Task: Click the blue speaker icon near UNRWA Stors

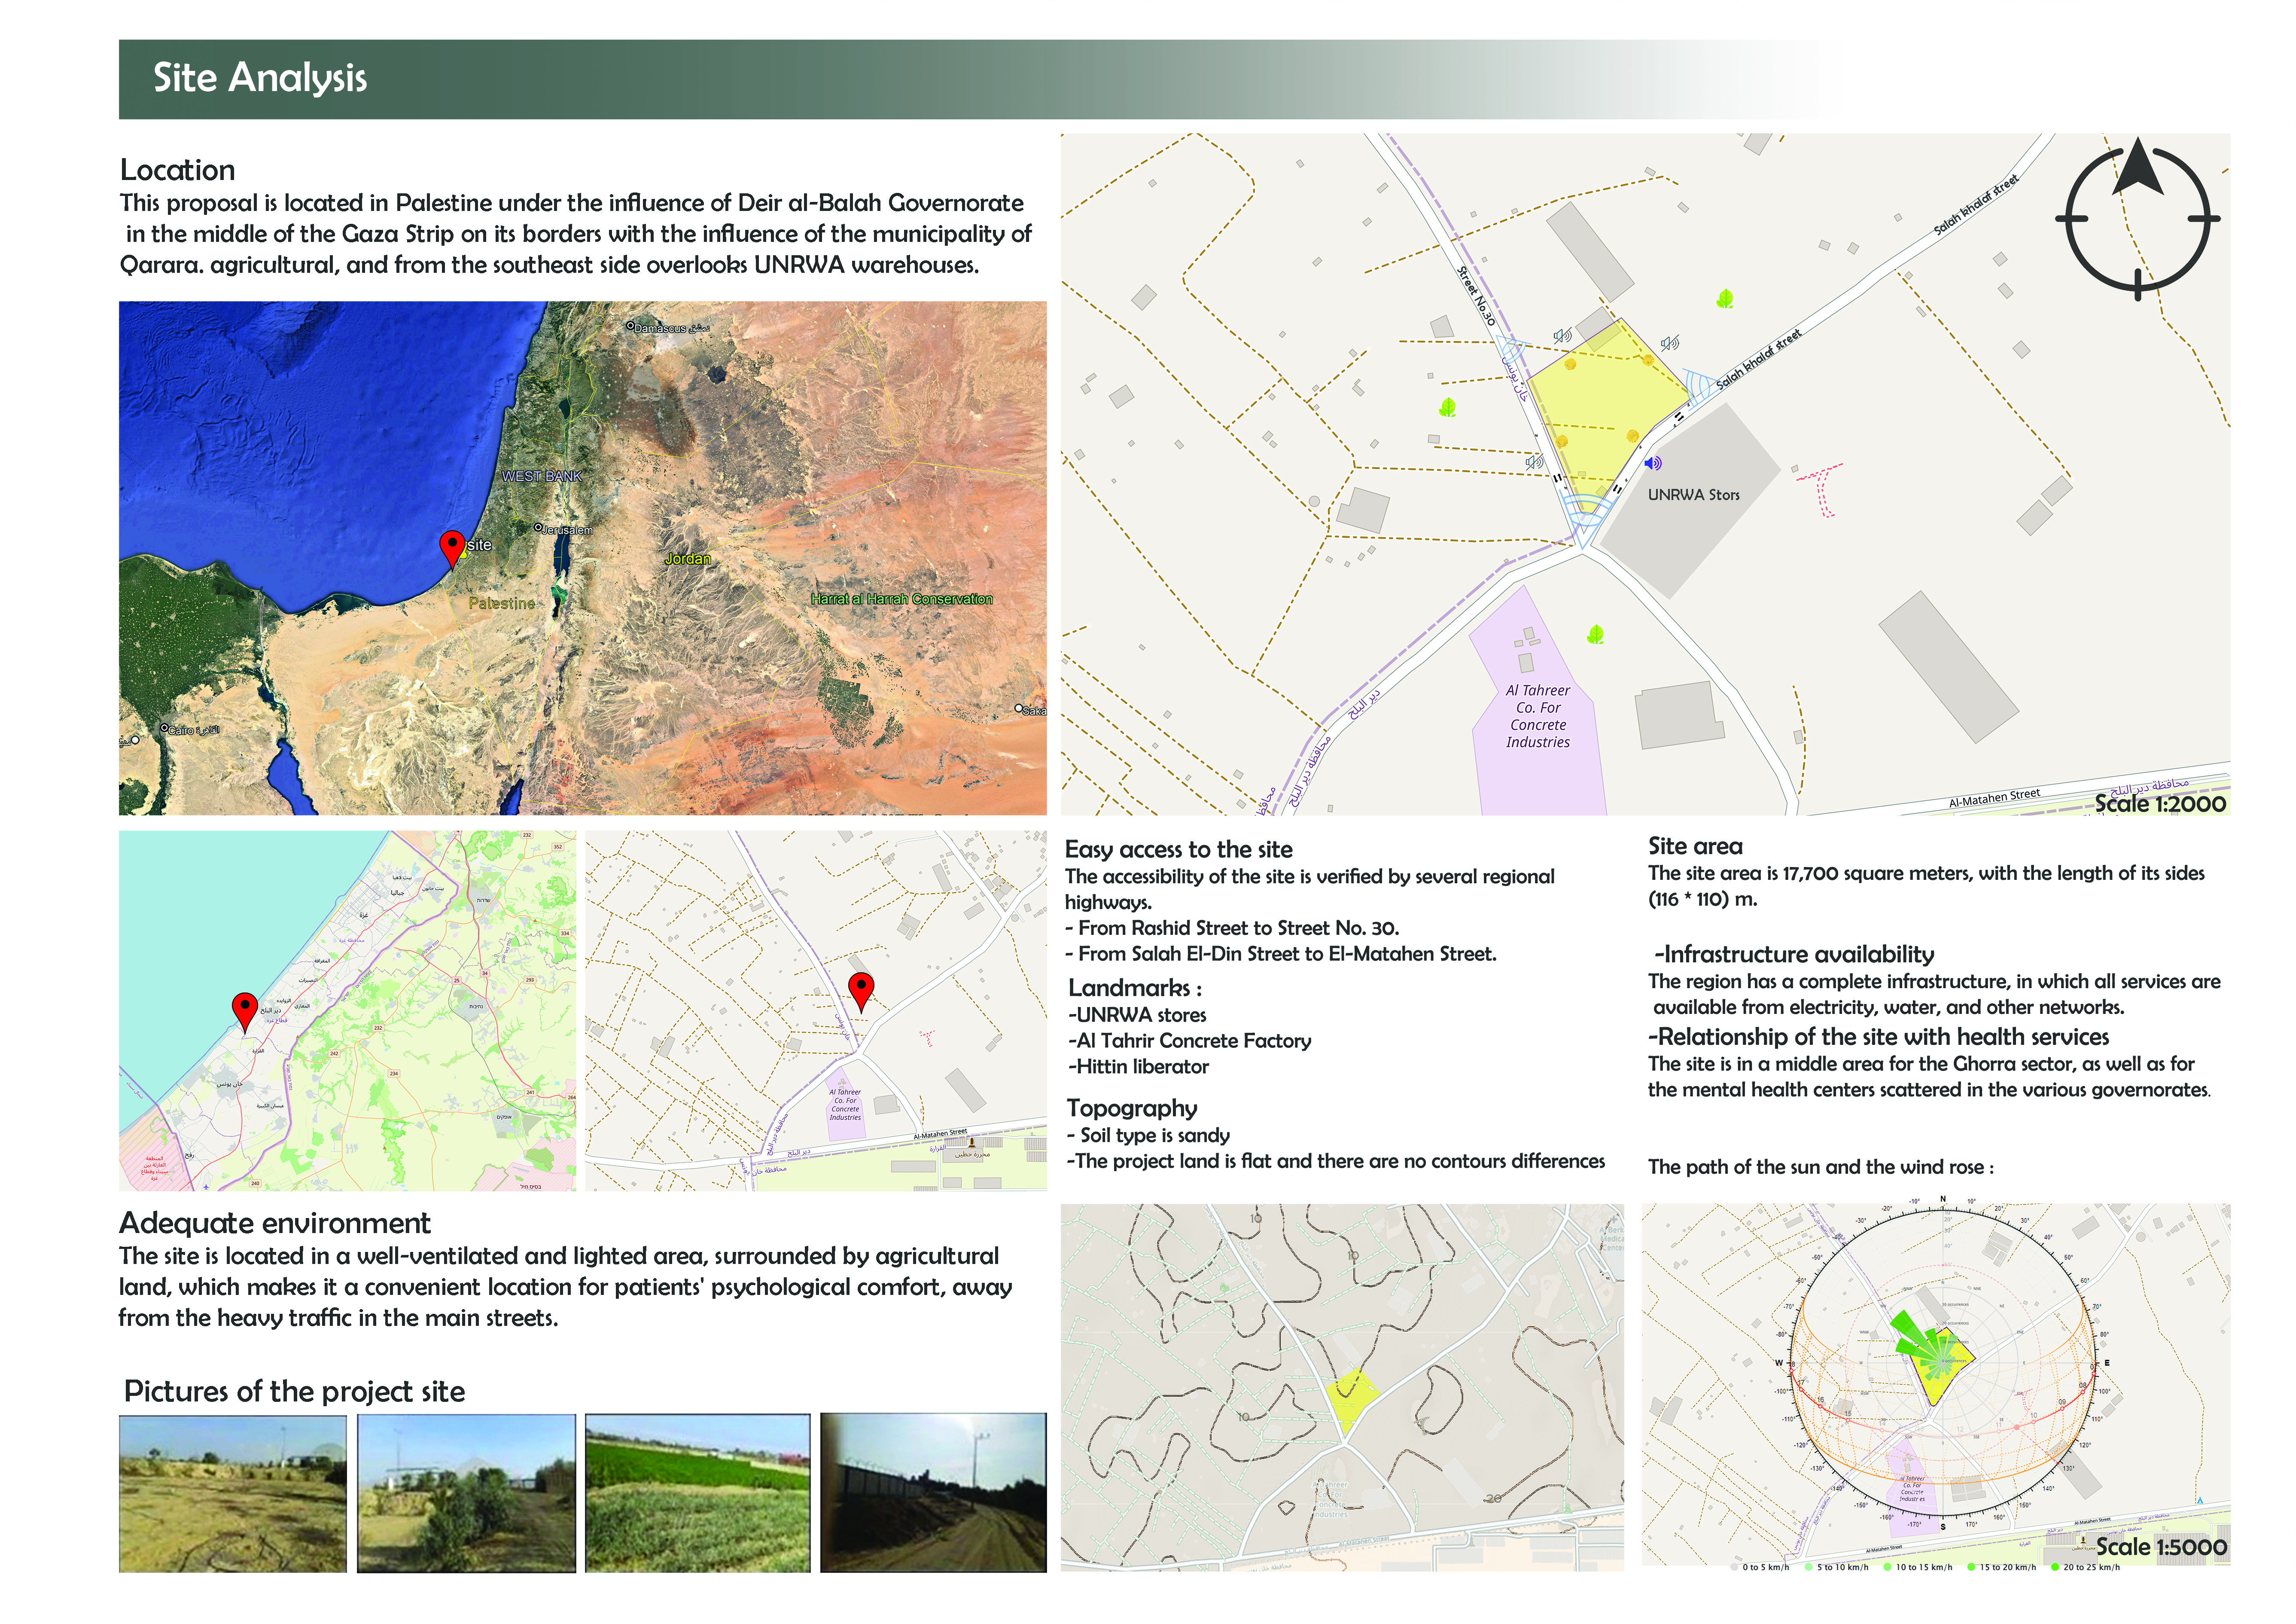Action: pos(1653,463)
